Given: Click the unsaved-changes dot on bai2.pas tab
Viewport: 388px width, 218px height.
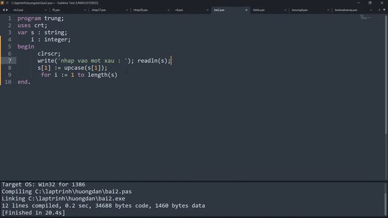Looking at the screenshot, I should (x=246, y=10).
